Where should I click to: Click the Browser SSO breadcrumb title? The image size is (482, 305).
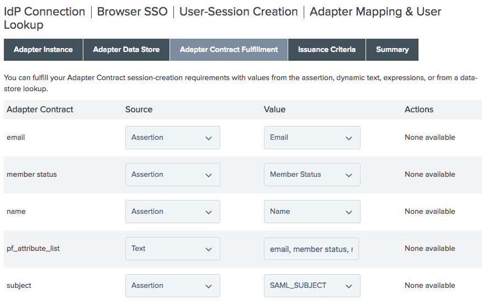point(132,12)
